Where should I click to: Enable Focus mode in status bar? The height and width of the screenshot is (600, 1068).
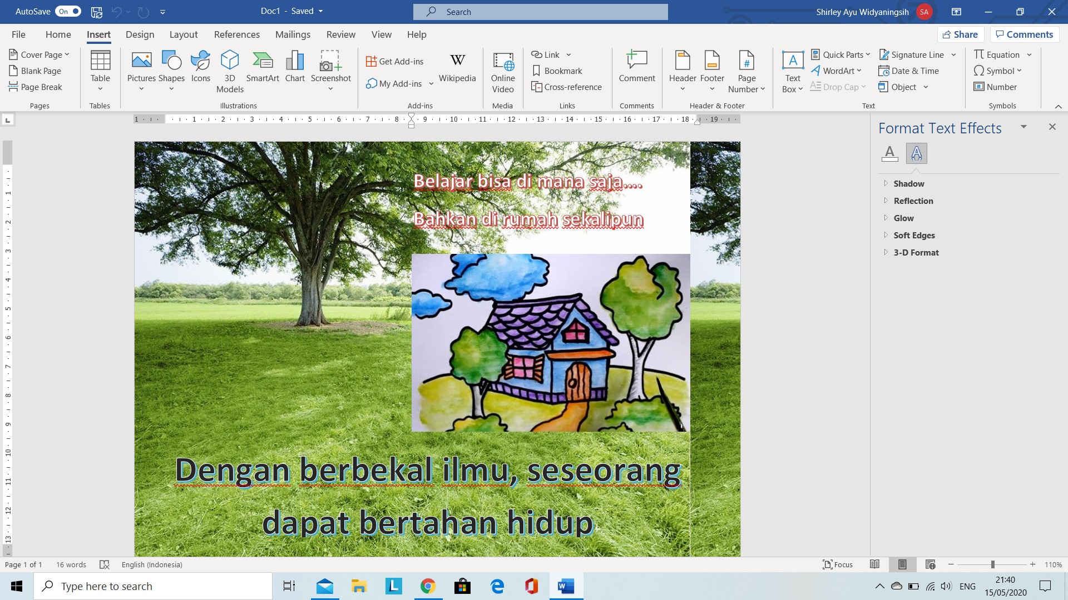point(838,564)
